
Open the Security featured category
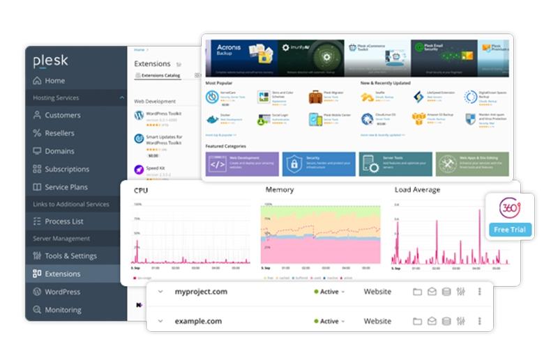coord(319,164)
